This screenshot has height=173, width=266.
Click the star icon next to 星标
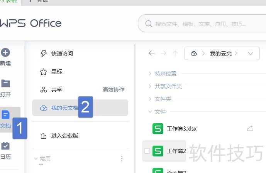pyautogui.click(x=43, y=72)
